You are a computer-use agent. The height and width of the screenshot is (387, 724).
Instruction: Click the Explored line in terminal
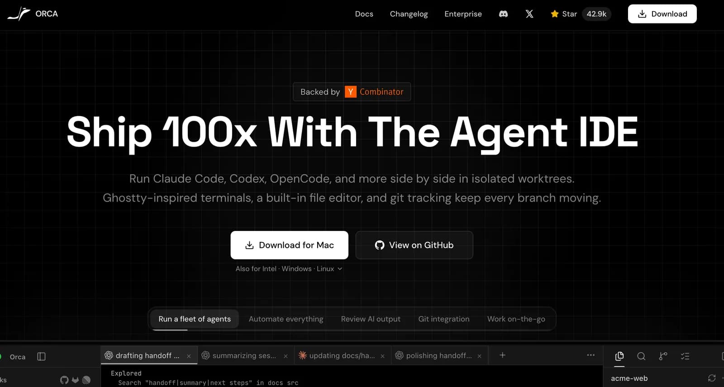click(126, 373)
